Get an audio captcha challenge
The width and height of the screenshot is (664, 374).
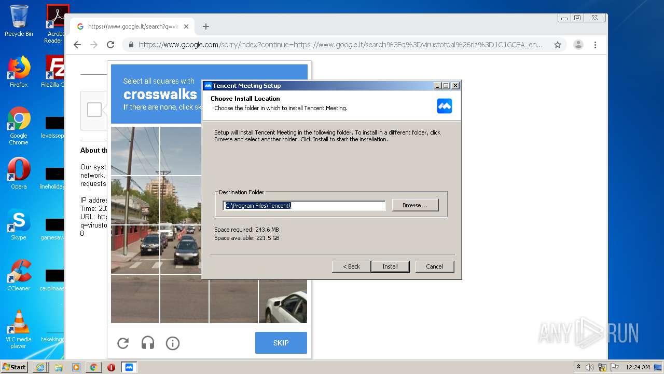pos(148,343)
